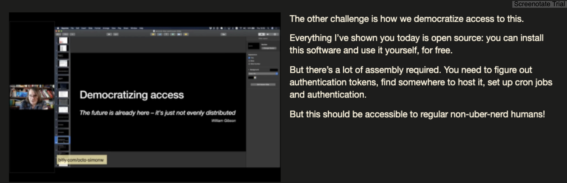Enable the Slide Number checkbox

249,64
